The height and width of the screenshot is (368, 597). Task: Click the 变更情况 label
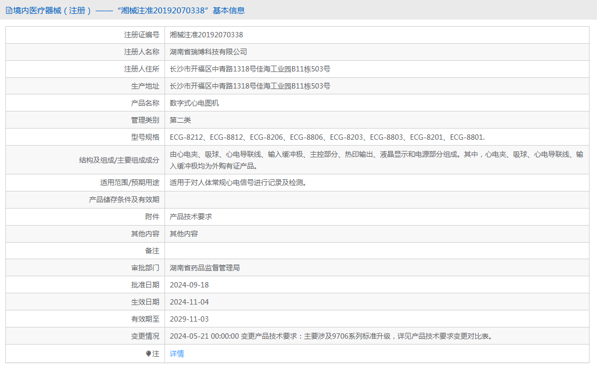click(x=145, y=337)
